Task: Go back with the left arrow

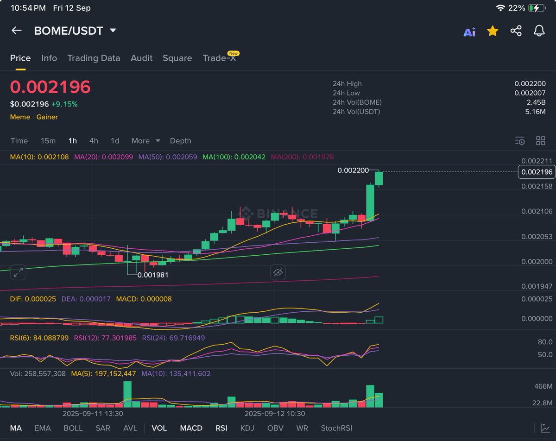Action: coord(17,31)
